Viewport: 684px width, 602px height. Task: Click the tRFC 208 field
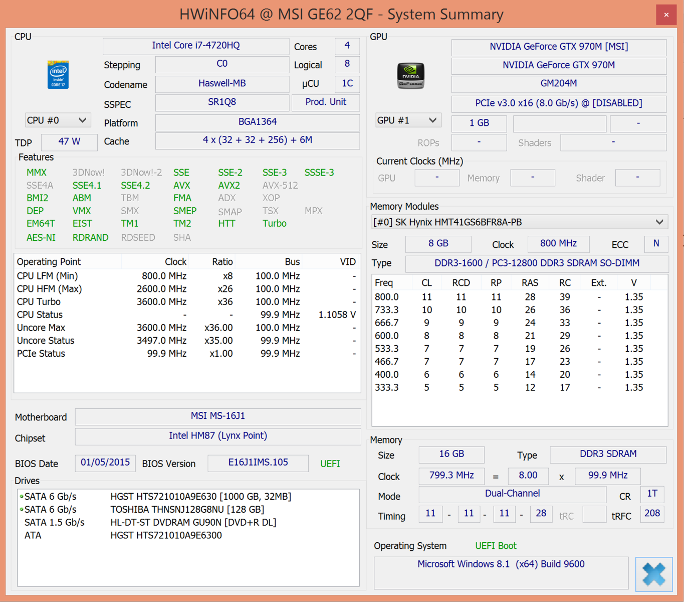point(652,514)
